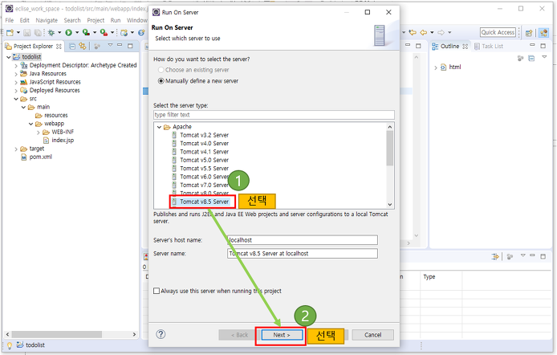Open the Debug button dropdown arrow
The height and width of the screenshot is (355, 557).
point(59,33)
